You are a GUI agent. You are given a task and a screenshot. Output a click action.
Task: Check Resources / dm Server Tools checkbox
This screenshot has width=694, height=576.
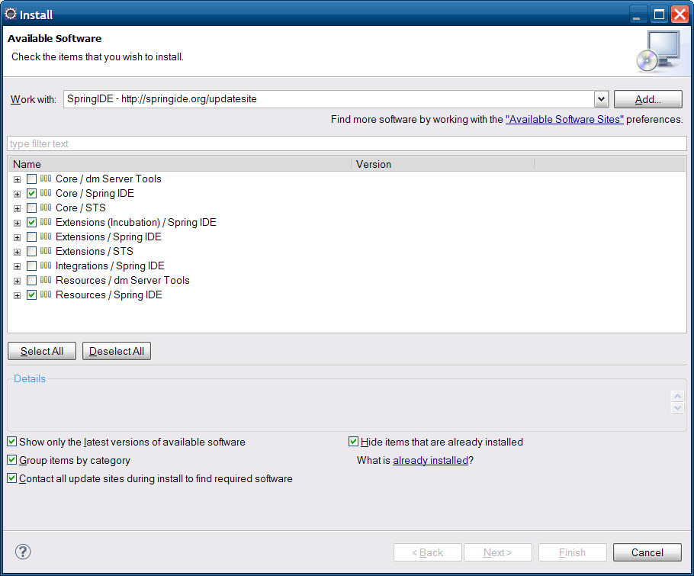[31, 281]
